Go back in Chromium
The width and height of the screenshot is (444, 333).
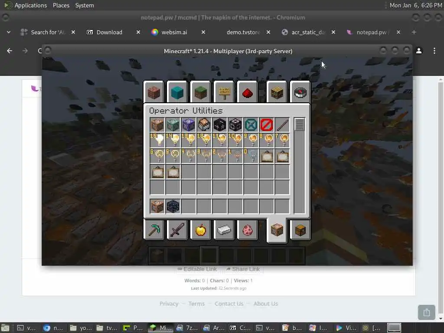(x=10, y=51)
